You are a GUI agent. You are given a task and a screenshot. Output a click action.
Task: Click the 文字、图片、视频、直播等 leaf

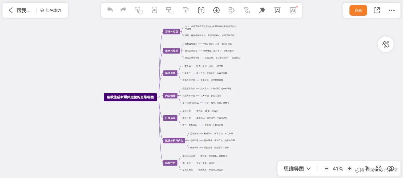(x=217, y=103)
